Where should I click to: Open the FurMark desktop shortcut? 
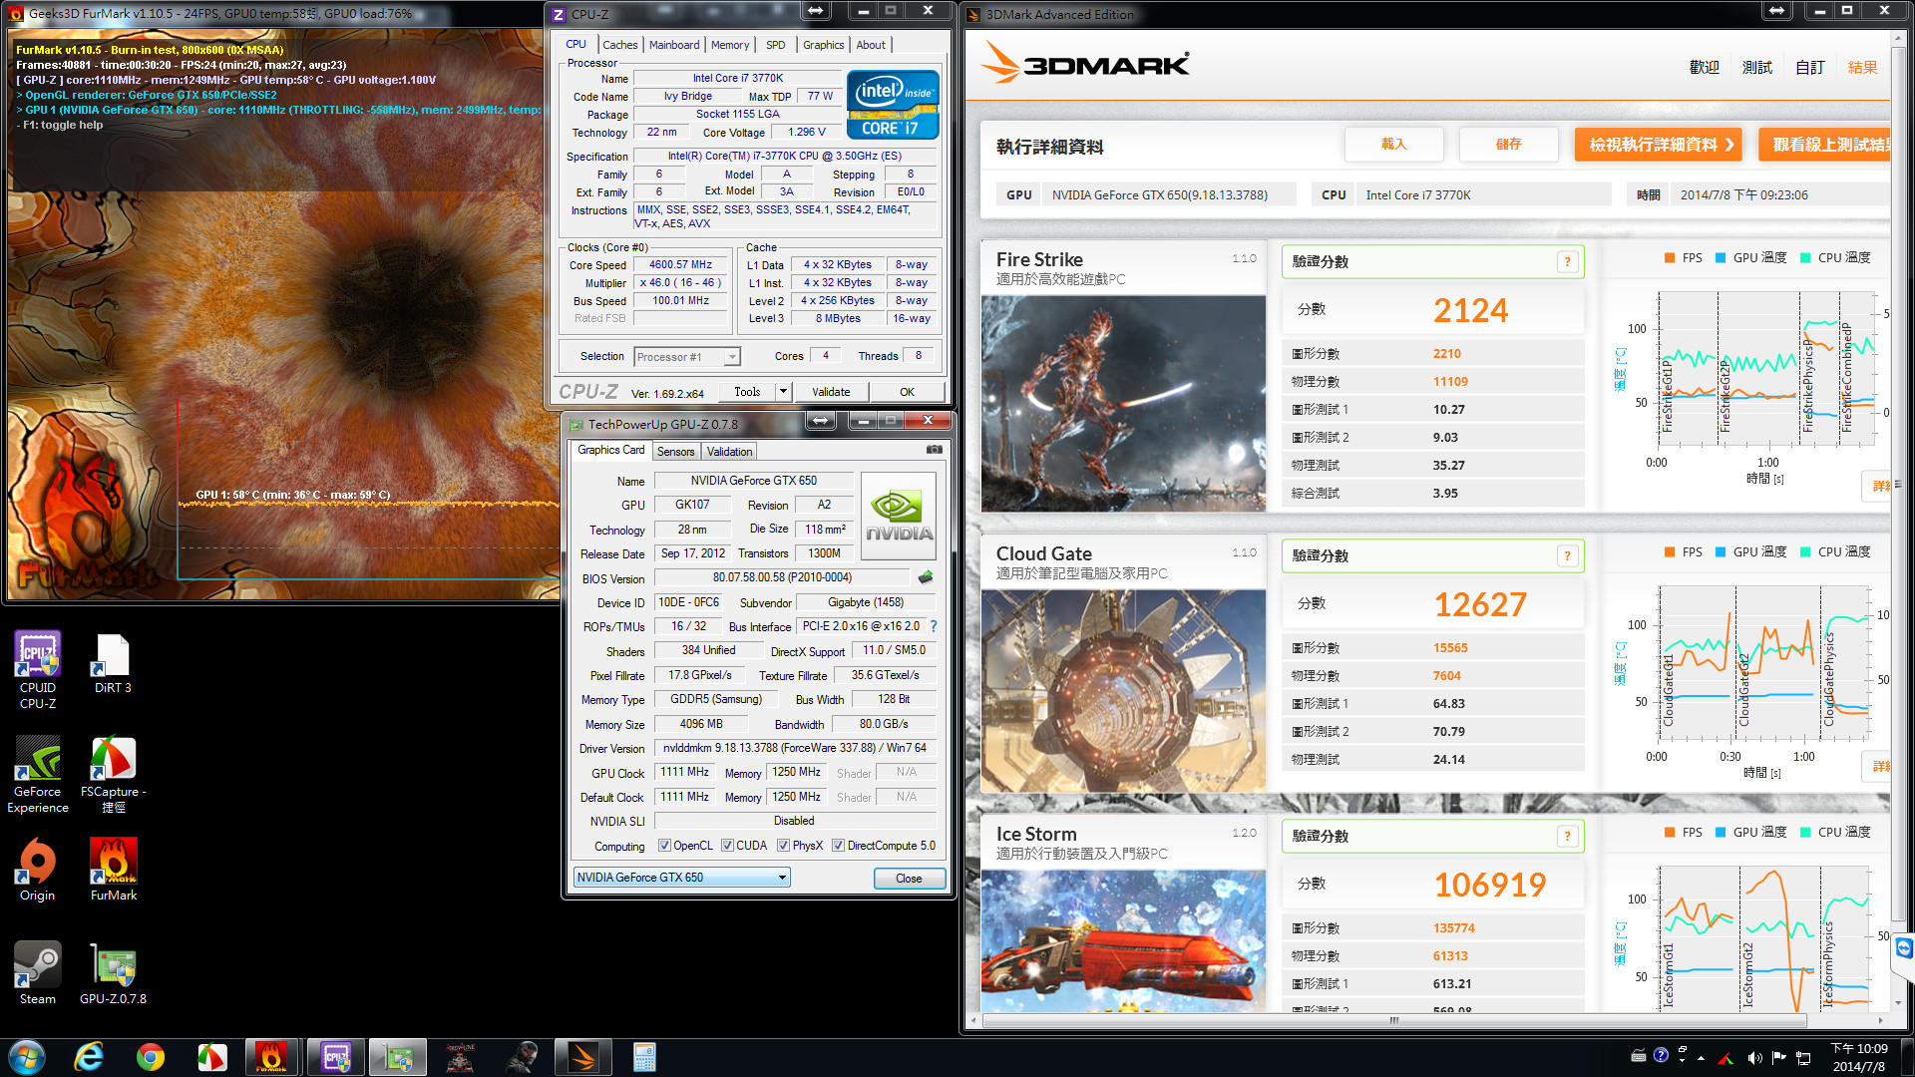(x=113, y=870)
